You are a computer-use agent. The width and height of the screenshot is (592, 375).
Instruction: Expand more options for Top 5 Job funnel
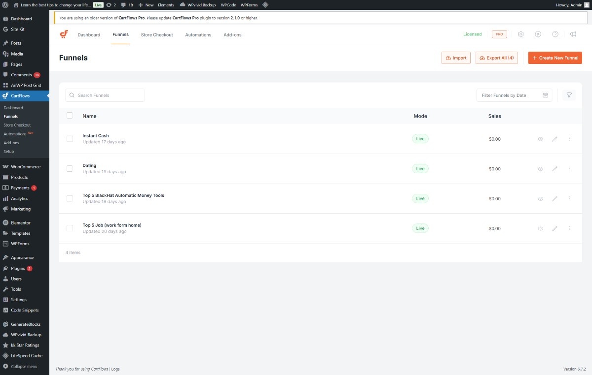[x=569, y=228]
